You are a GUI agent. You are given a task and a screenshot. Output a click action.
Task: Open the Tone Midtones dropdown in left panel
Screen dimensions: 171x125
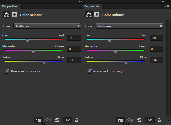click(x=47, y=26)
